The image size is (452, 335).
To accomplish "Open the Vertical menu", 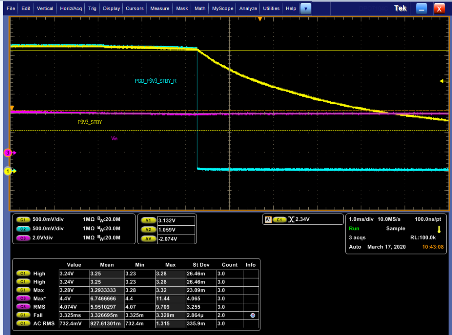I will [x=45, y=9].
